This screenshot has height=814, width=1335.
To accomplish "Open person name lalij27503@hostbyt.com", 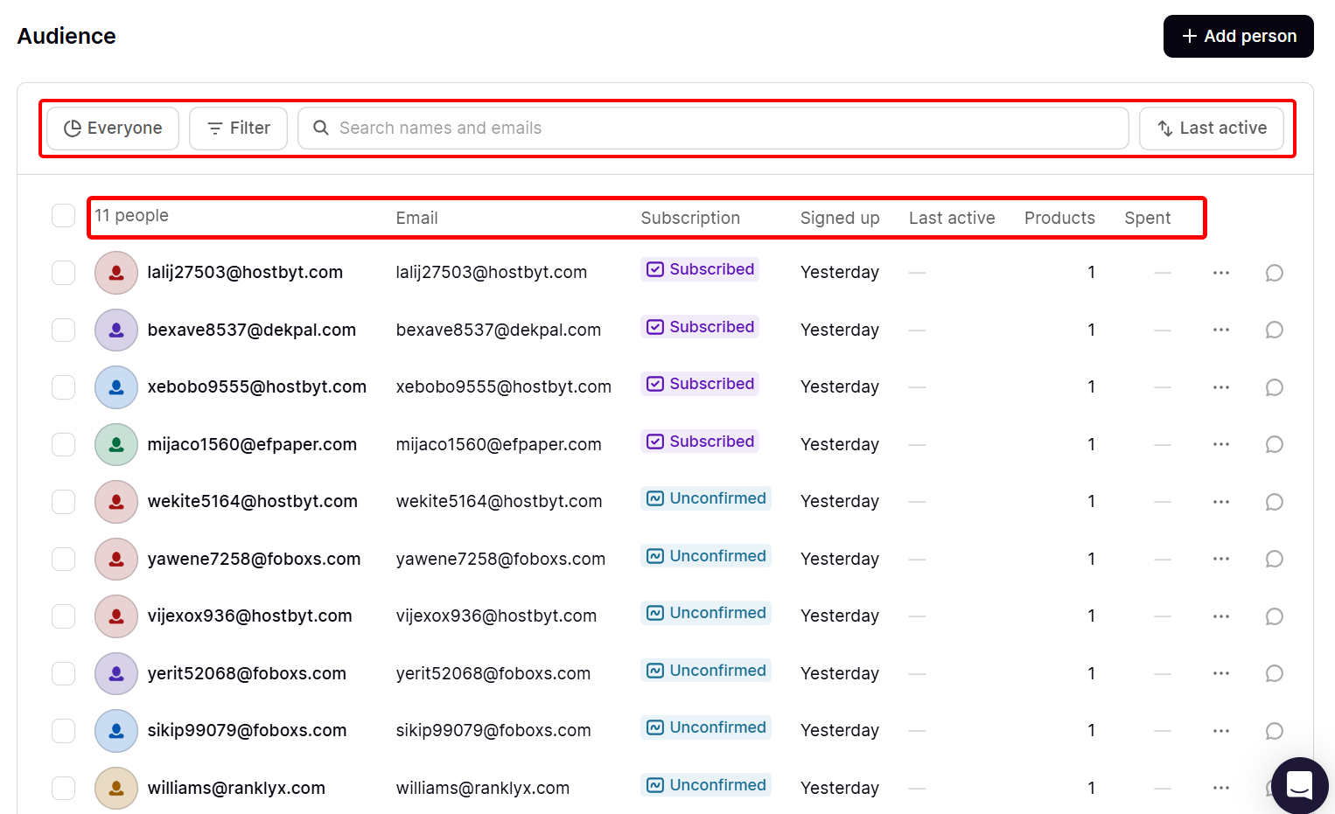I will tap(245, 272).
